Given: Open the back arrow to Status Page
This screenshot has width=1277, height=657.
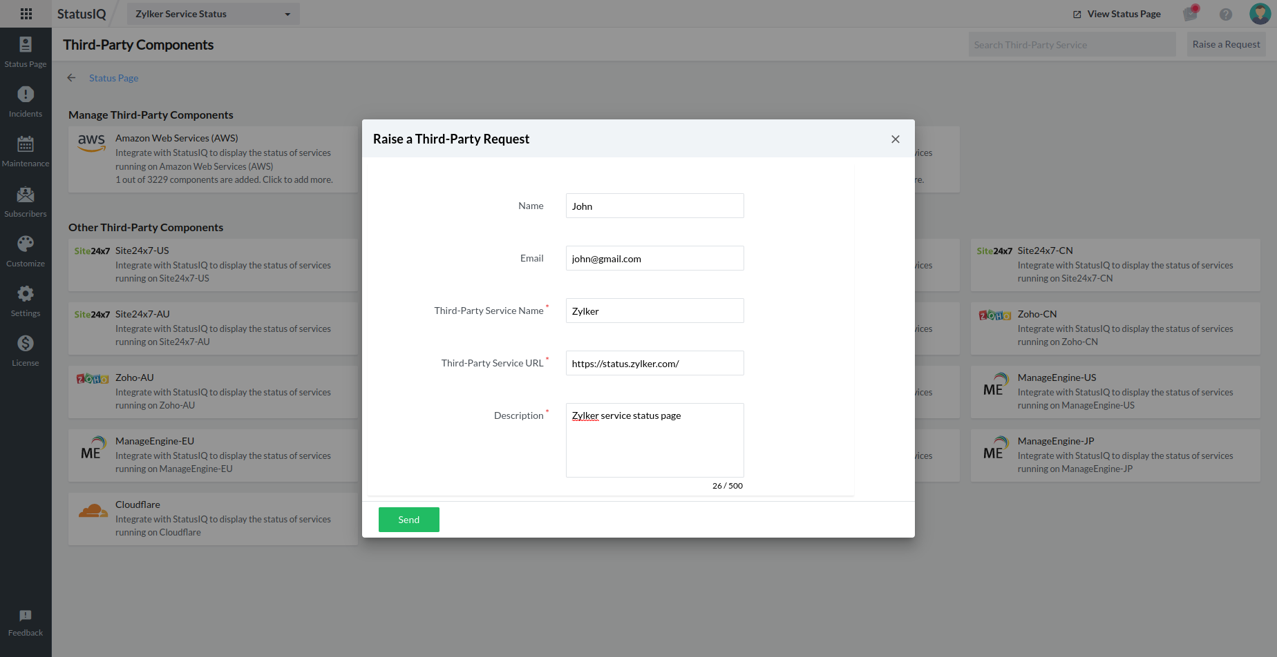Looking at the screenshot, I should [x=71, y=78].
